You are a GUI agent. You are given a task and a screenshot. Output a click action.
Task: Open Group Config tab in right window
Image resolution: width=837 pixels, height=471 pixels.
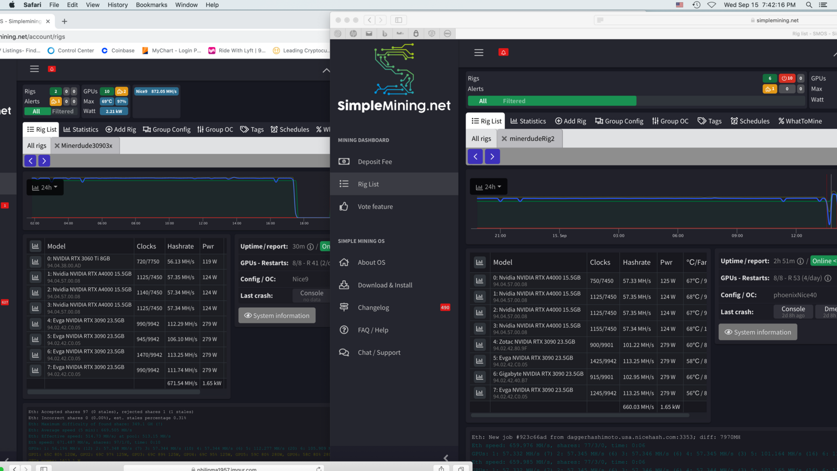pos(619,121)
